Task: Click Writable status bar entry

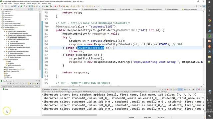Action: coord(131,117)
